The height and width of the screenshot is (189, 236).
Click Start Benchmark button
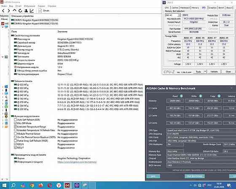(194, 176)
